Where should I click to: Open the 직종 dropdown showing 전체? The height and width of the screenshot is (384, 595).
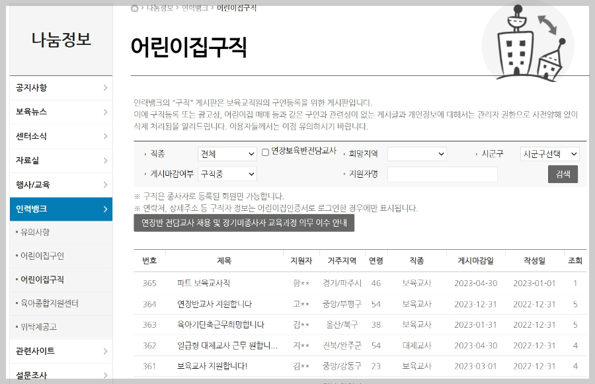[227, 153]
